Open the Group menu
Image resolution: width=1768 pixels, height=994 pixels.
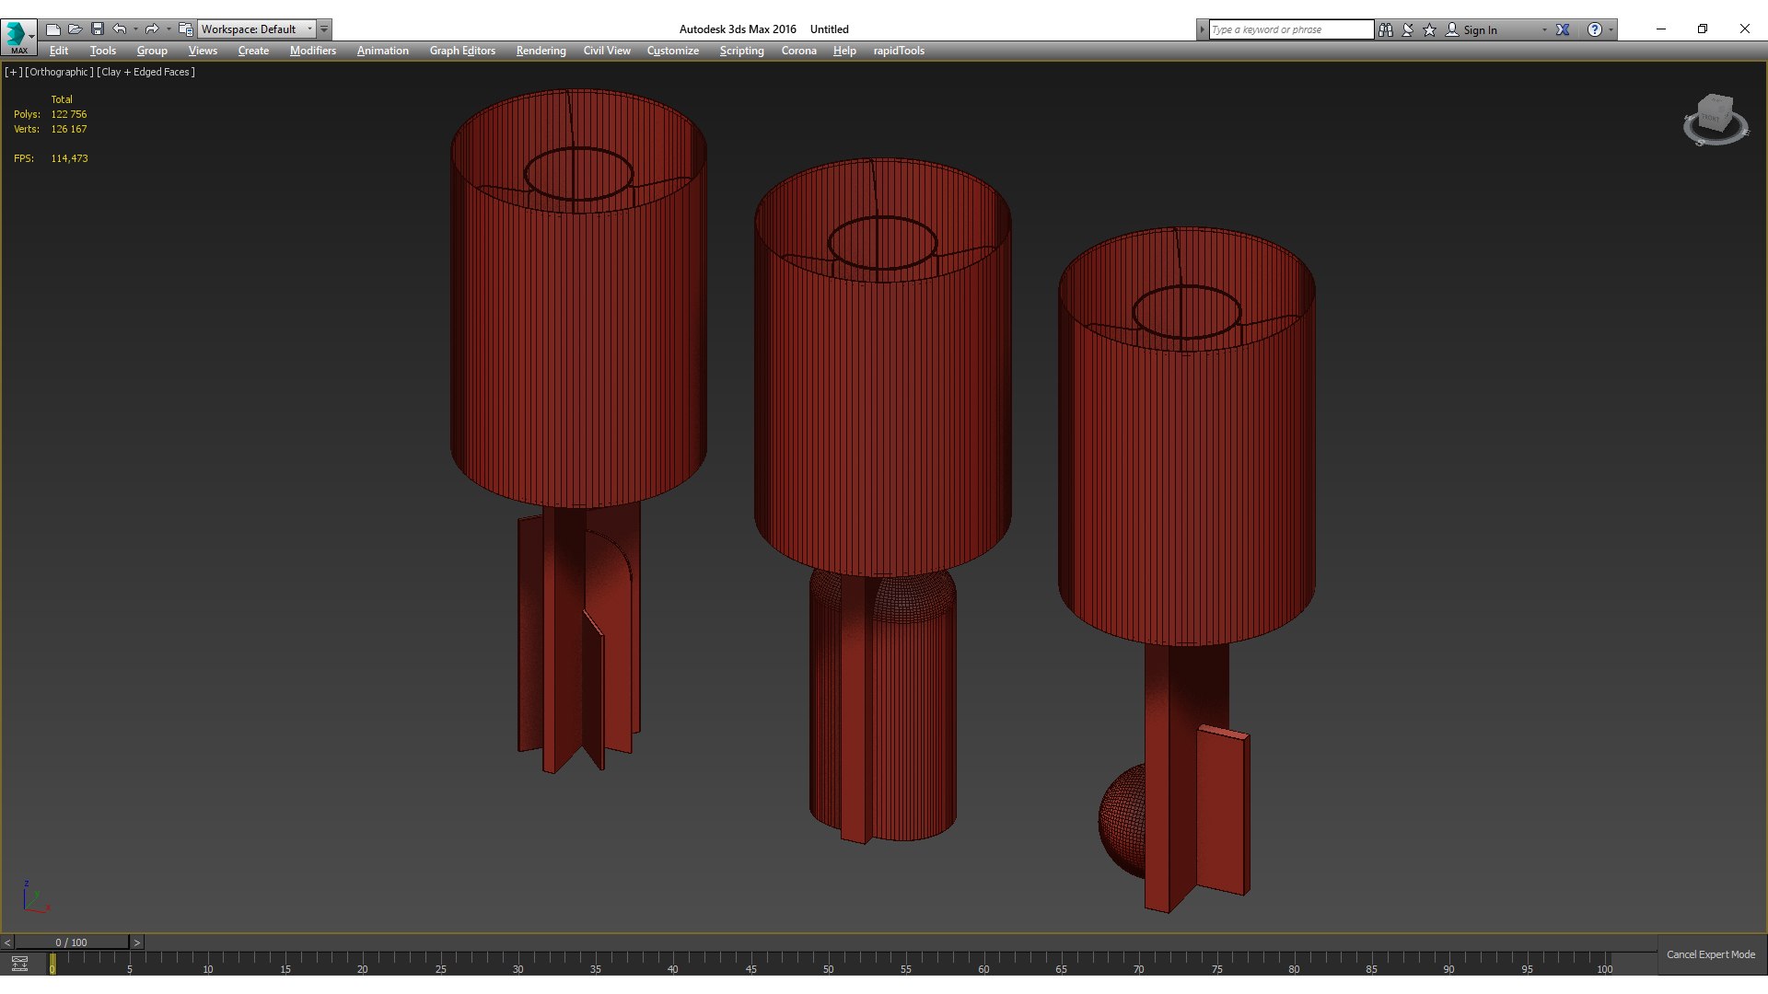152,51
